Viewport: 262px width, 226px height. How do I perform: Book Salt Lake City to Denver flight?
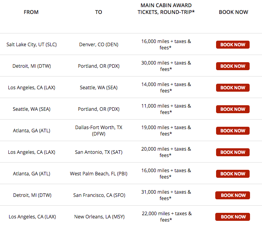[232, 45]
